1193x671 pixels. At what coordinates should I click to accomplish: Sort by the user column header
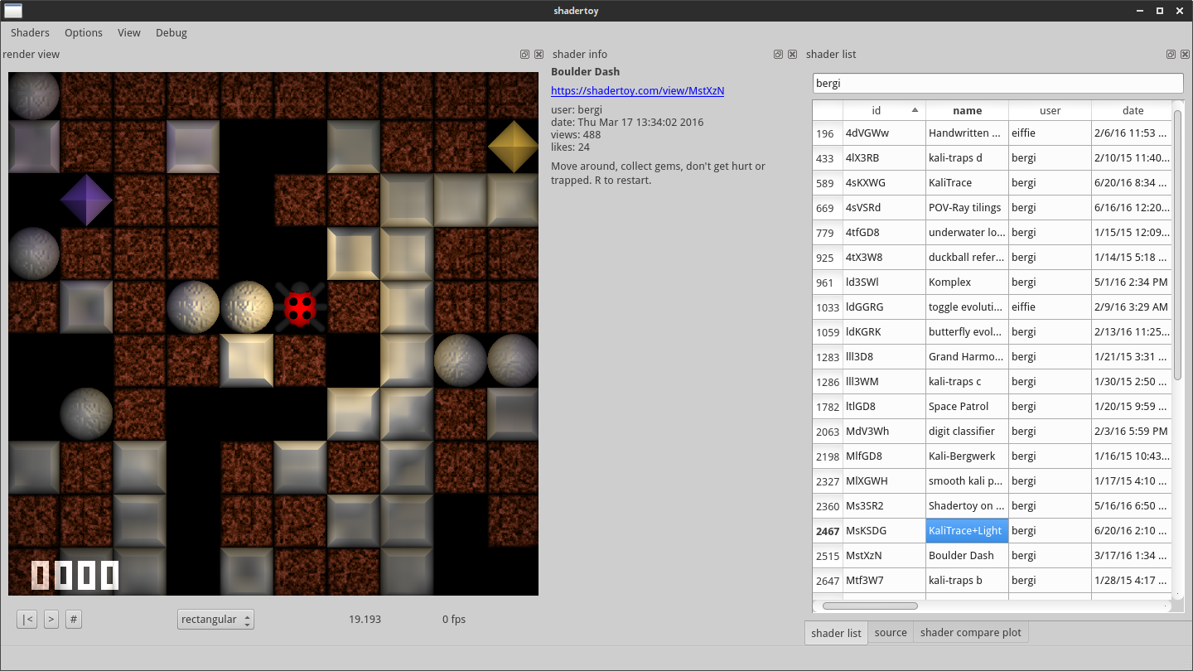tap(1050, 110)
